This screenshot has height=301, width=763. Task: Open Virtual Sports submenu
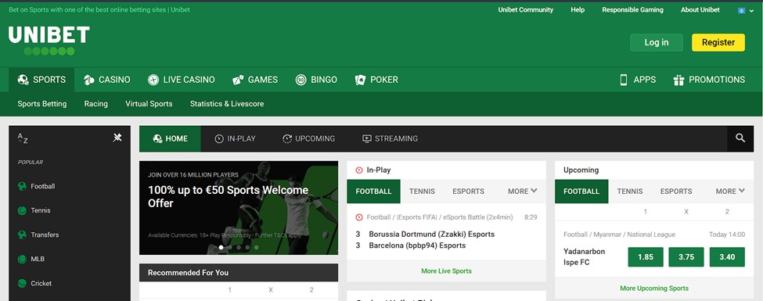click(x=149, y=103)
